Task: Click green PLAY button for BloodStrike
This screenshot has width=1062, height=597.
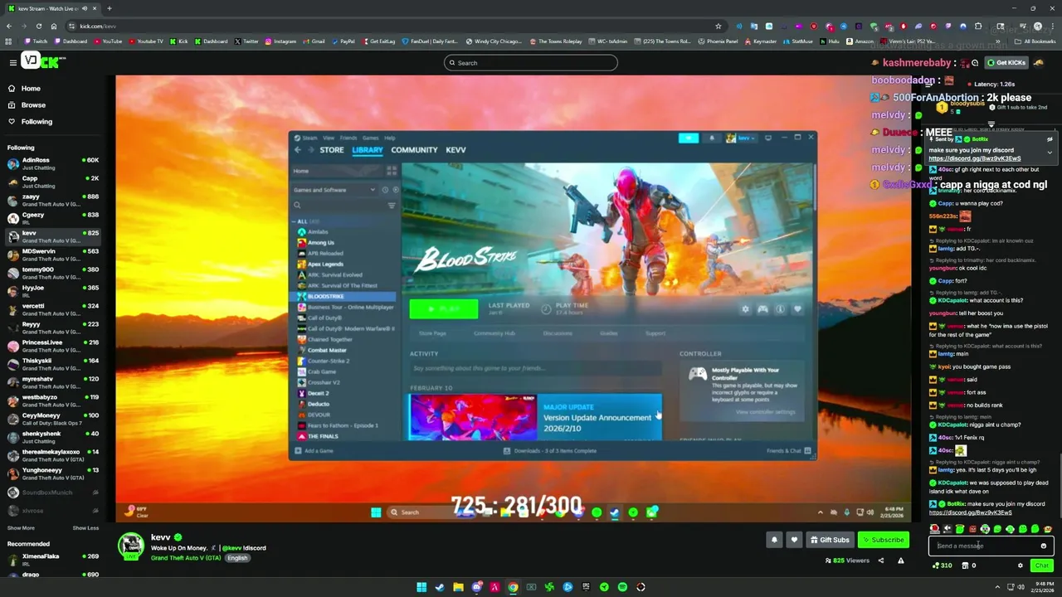Action: point(444,308)
